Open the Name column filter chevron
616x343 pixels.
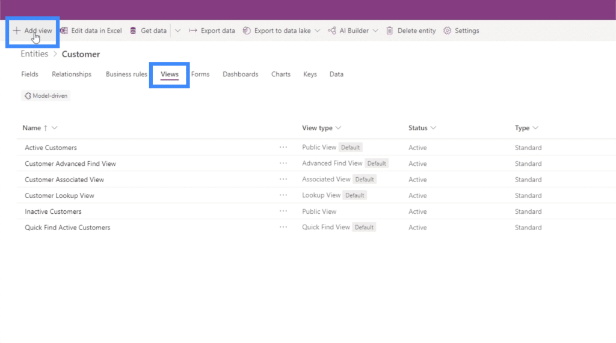click(55, 128)
